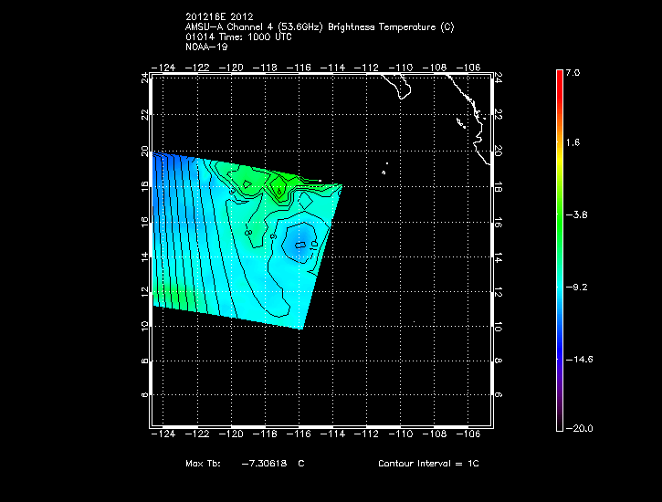The width and height of the screenshot is (662, 502).
Task: Click the small island outline east of the swath
Action: tap(384, 169)
